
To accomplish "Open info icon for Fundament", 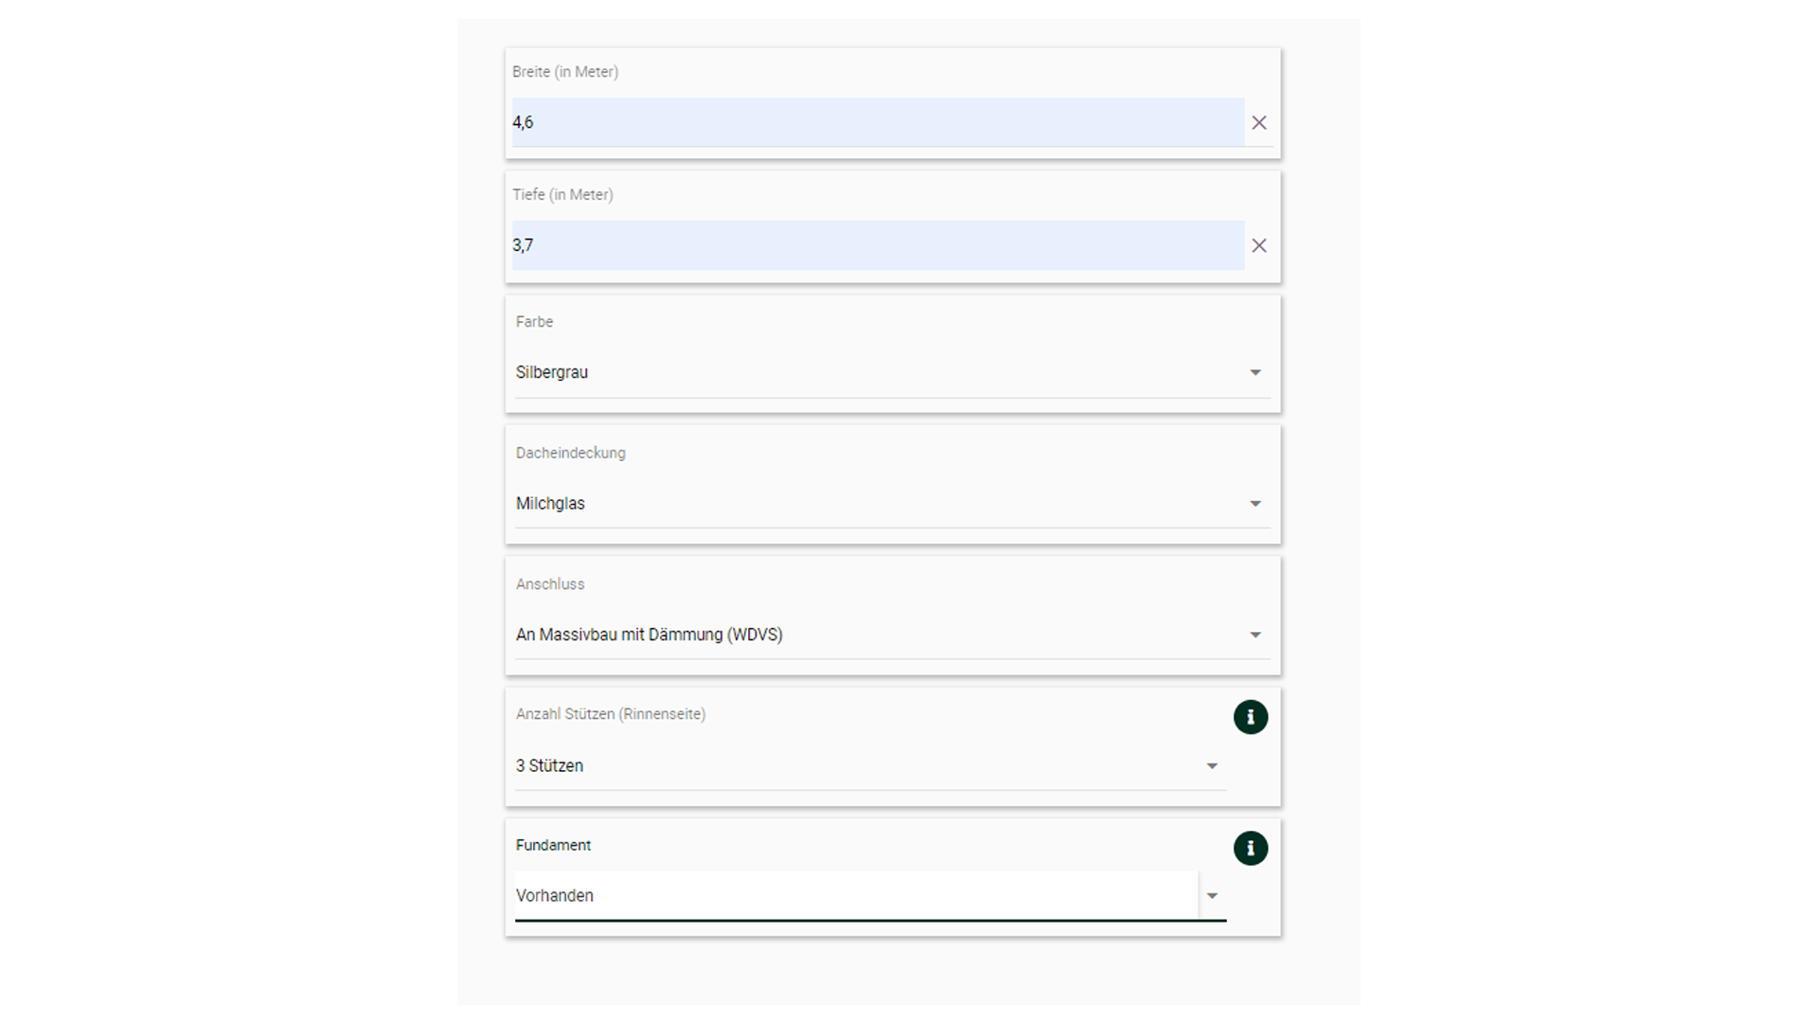I will click(1250, 848).
